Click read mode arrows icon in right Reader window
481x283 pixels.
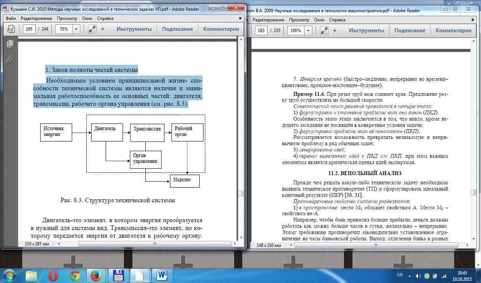324,30
